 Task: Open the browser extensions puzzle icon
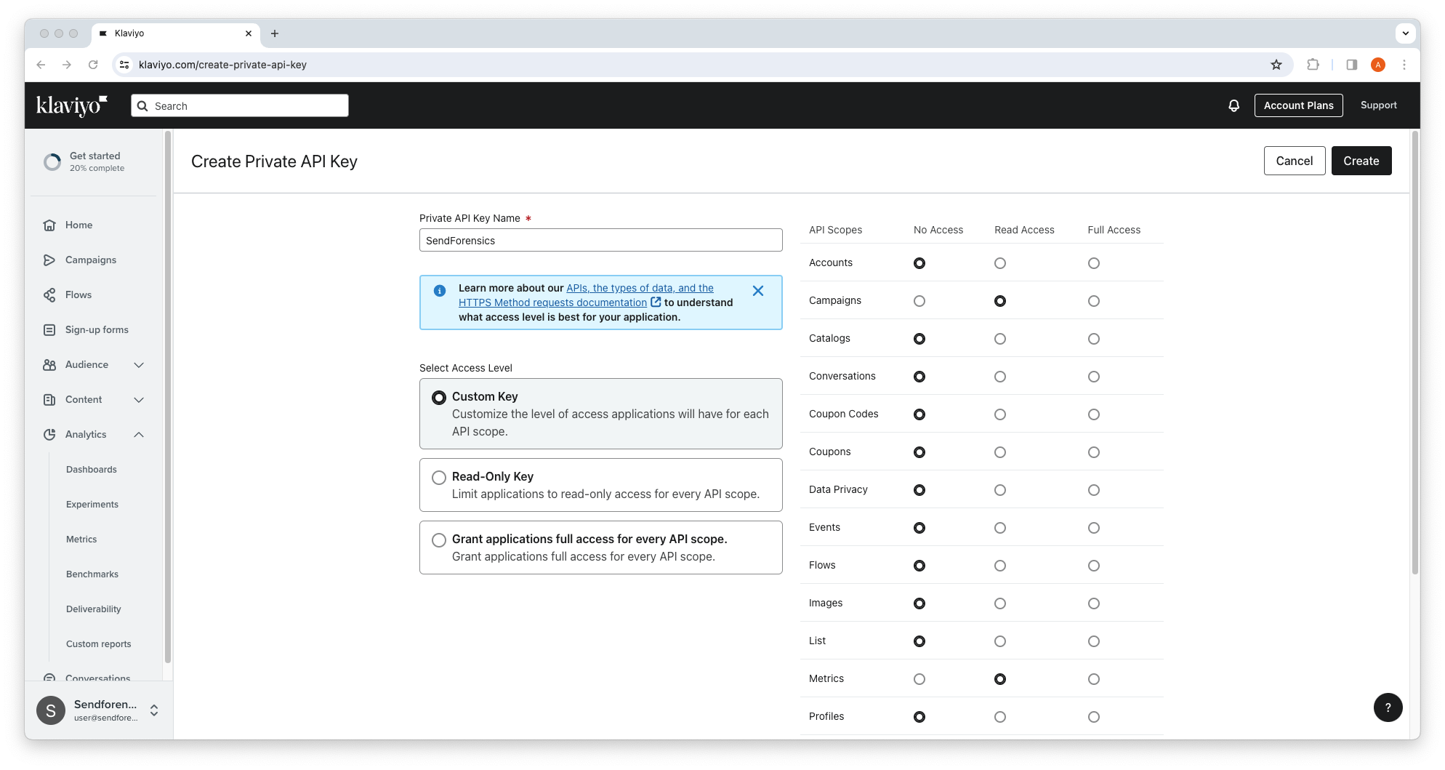(x=1313, y=65)
